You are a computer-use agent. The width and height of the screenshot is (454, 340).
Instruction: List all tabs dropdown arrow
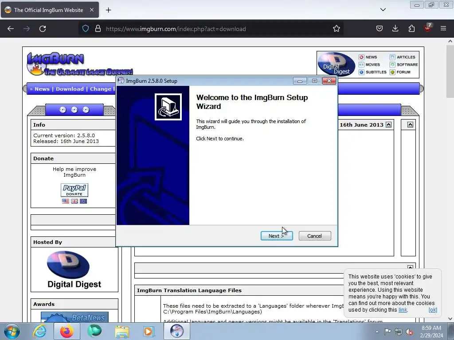coord(383,10)
